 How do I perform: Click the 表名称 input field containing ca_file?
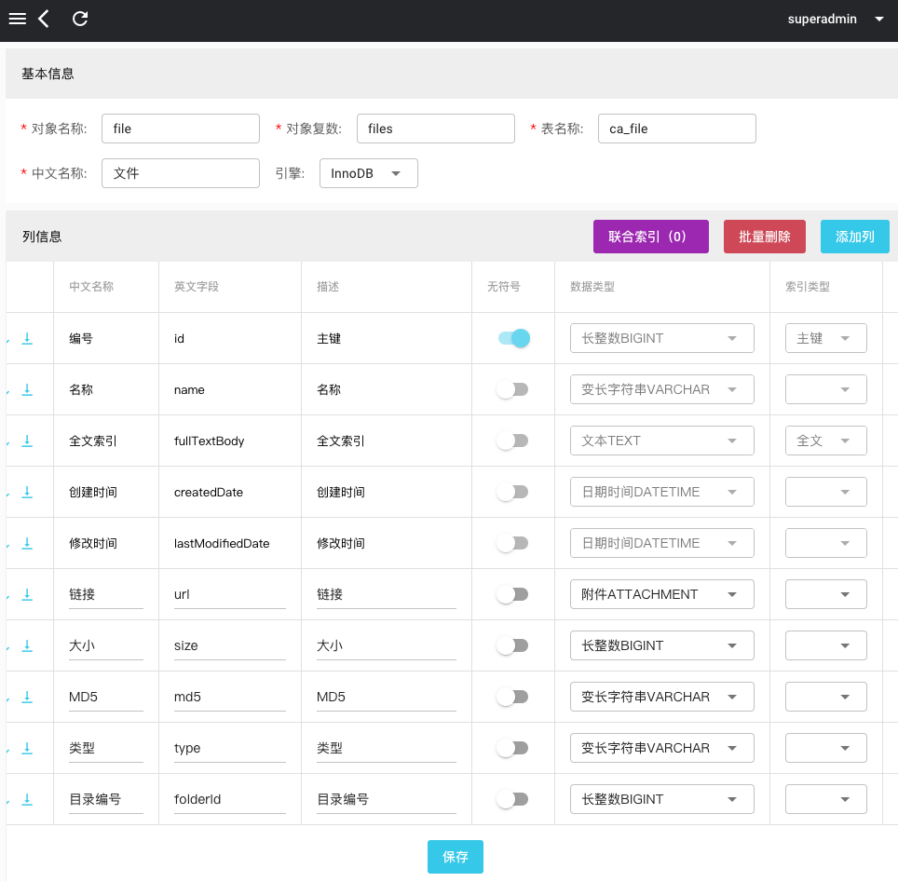pos(676,129)
